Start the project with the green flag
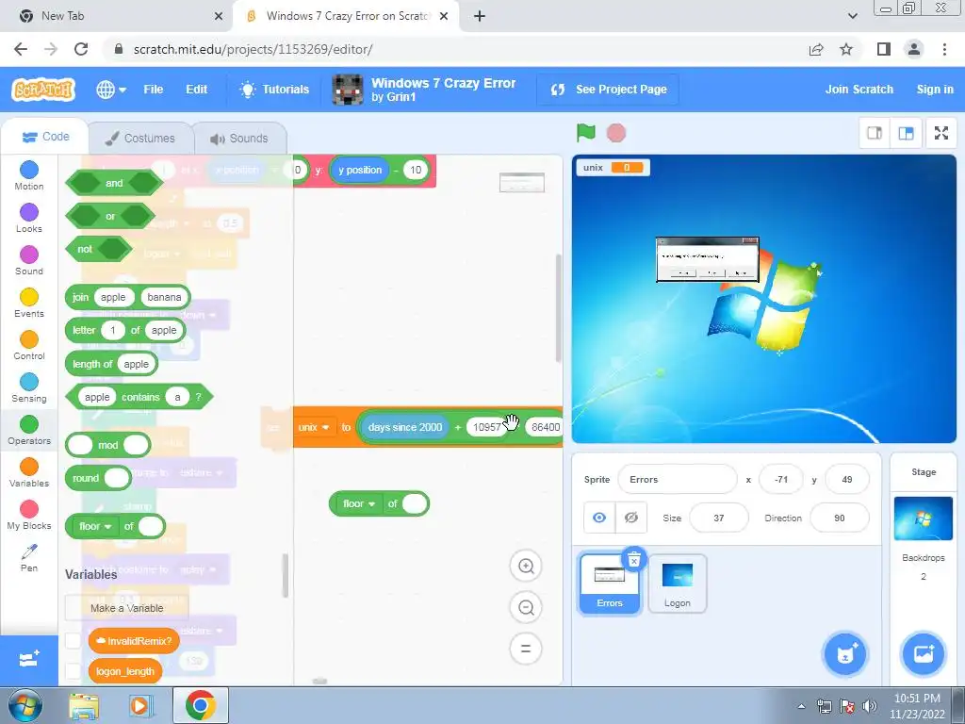 586,132
